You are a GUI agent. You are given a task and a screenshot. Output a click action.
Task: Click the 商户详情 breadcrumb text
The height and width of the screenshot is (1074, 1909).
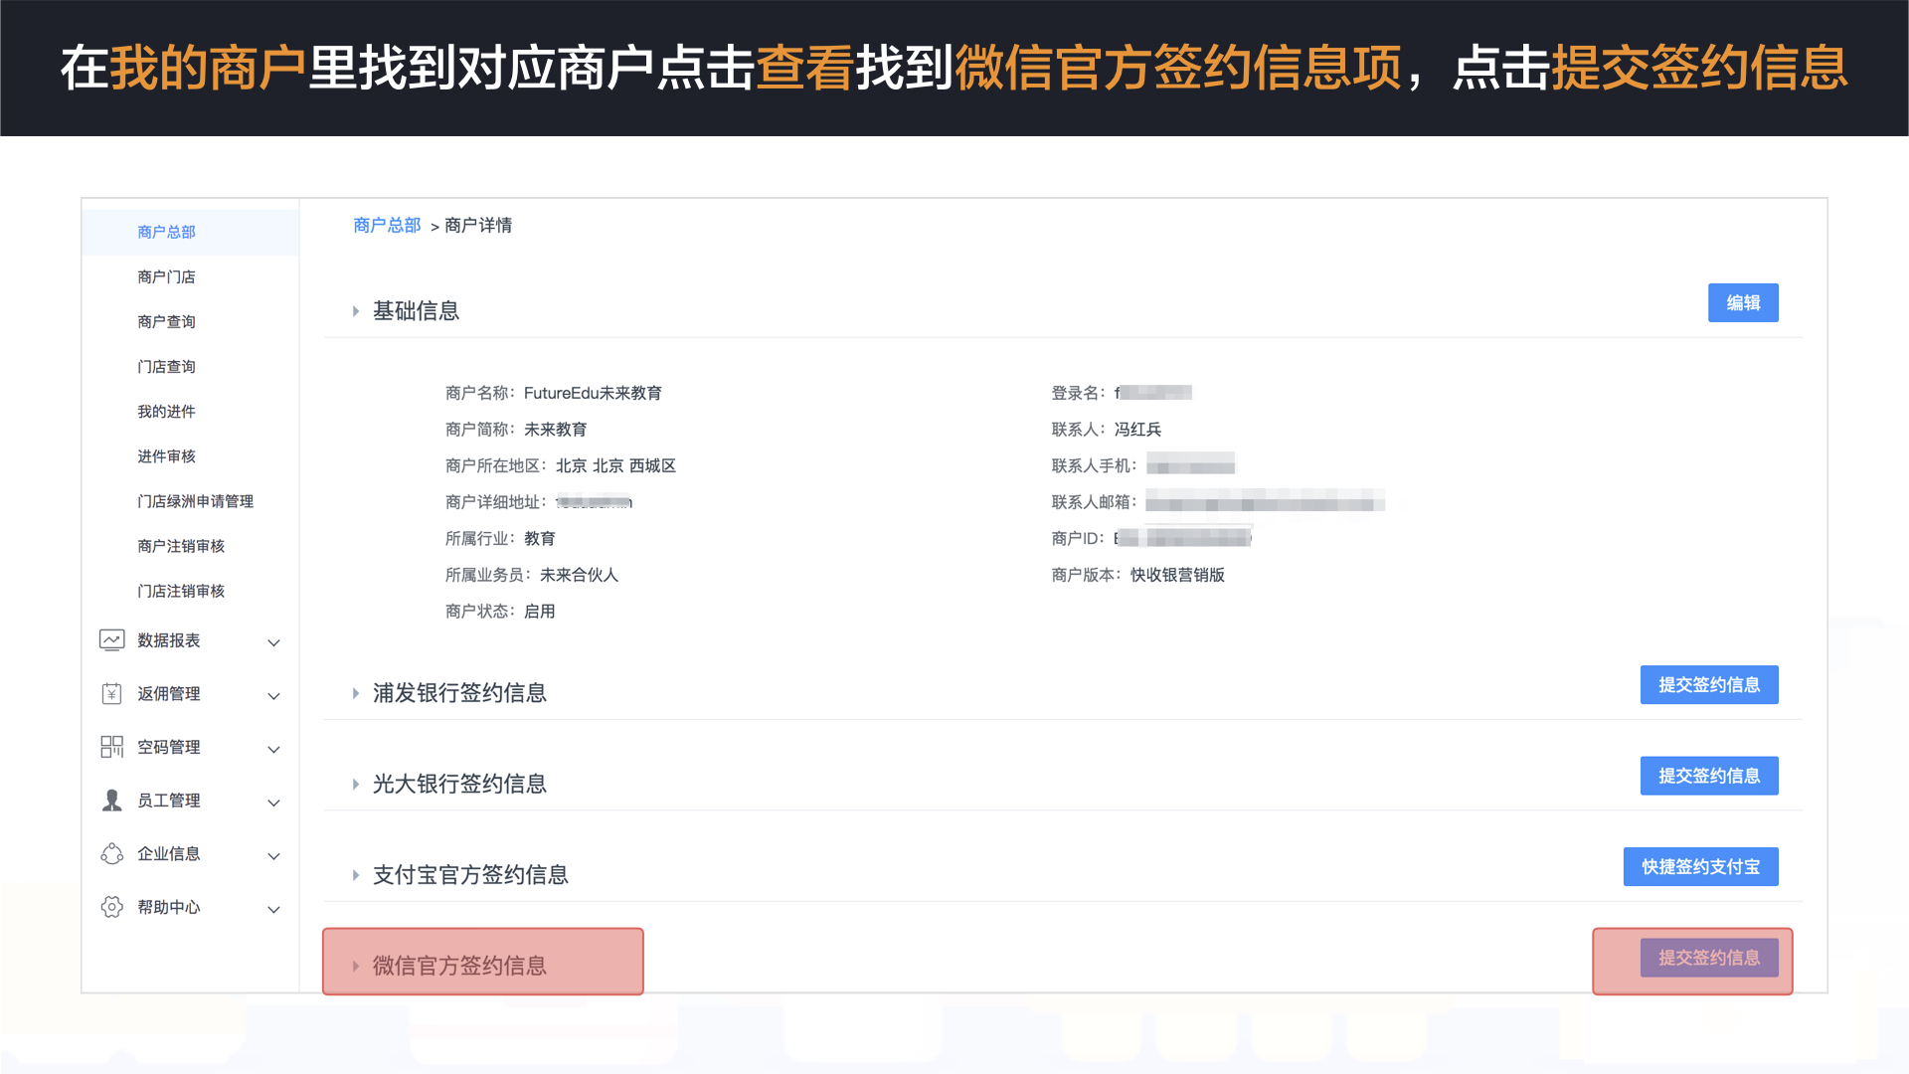pyautogui.click(x=478, y=226)
